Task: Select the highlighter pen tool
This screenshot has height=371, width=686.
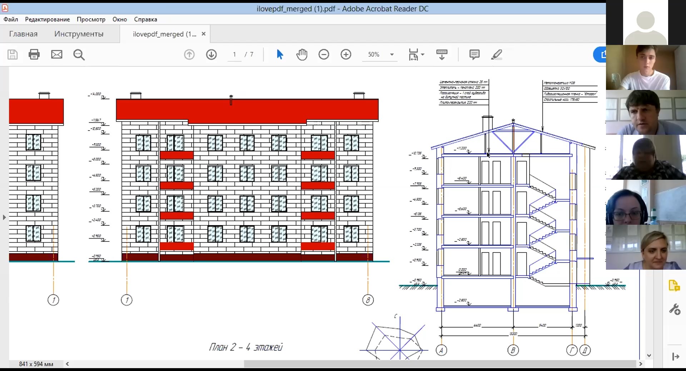Action: point(497,55)
